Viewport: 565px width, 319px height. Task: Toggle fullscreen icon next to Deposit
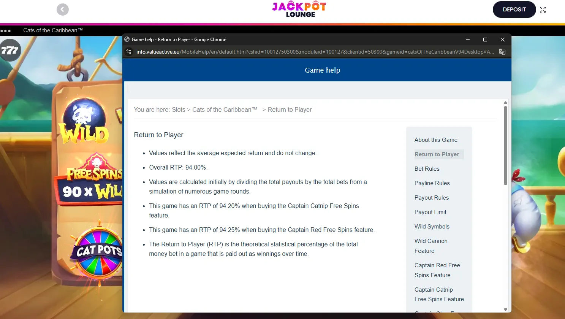pos(543,10)
